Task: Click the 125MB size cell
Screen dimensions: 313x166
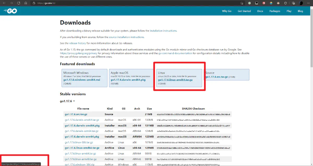Action: pyautogui.click(x=149, y=137)
